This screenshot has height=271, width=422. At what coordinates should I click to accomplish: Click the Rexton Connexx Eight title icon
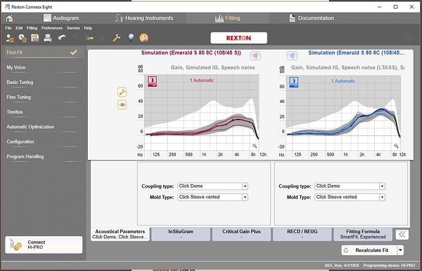7,7
